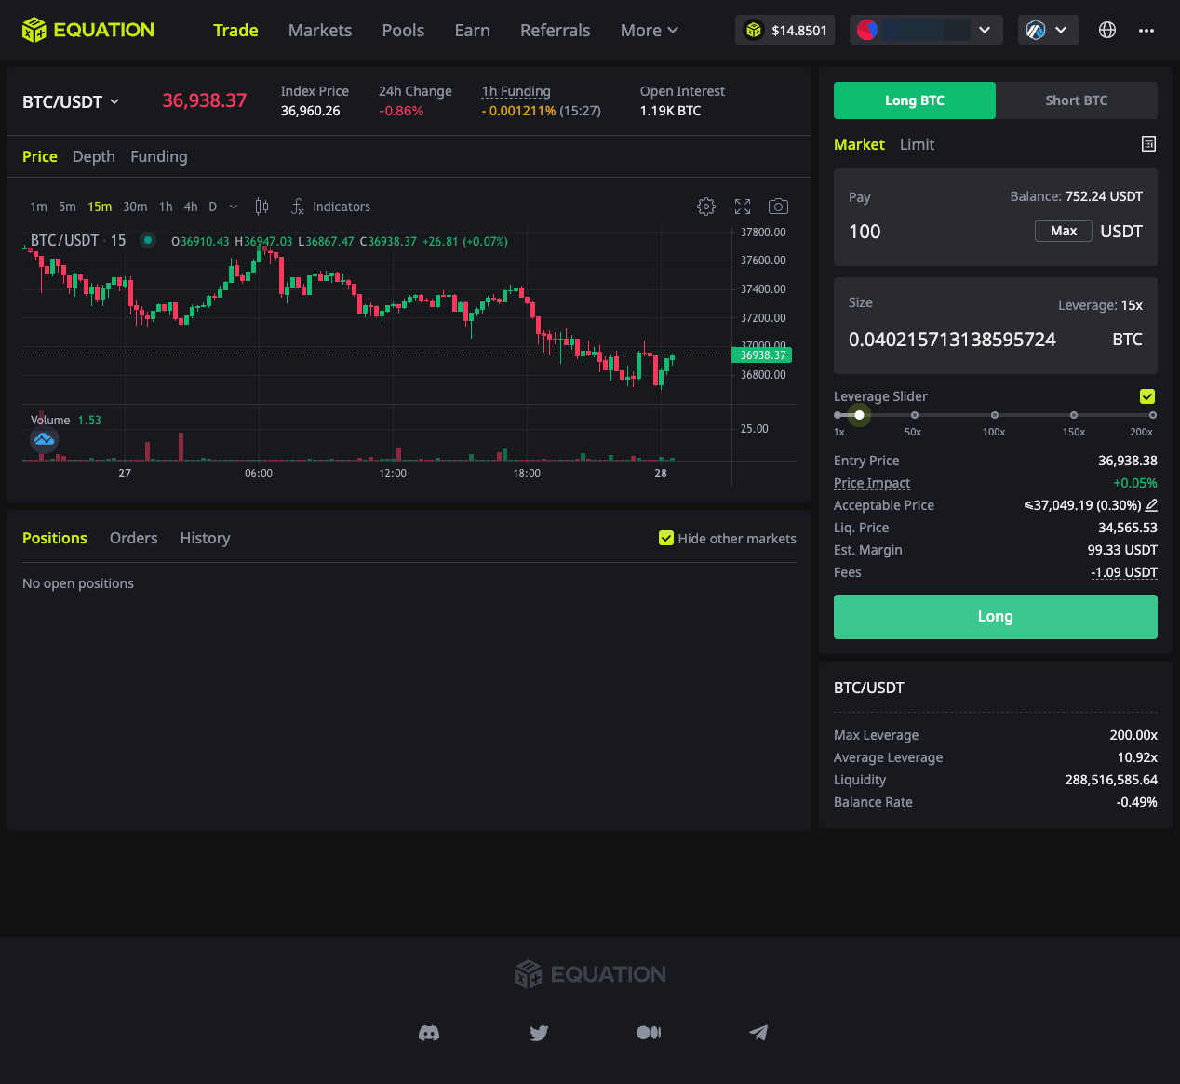Select the Trade nav item
Screen dimensions: 1180x1084
click(x=235, y=30)
